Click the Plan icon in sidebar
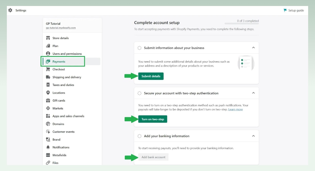This screenshot has width=315, height=171. [x=48, y=46]
